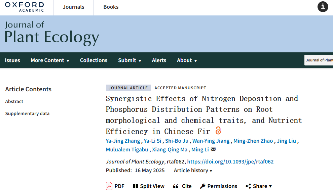Select the Journals tab
The width and height of the screenshot is (333, 191).
click(x=73, y=7)
